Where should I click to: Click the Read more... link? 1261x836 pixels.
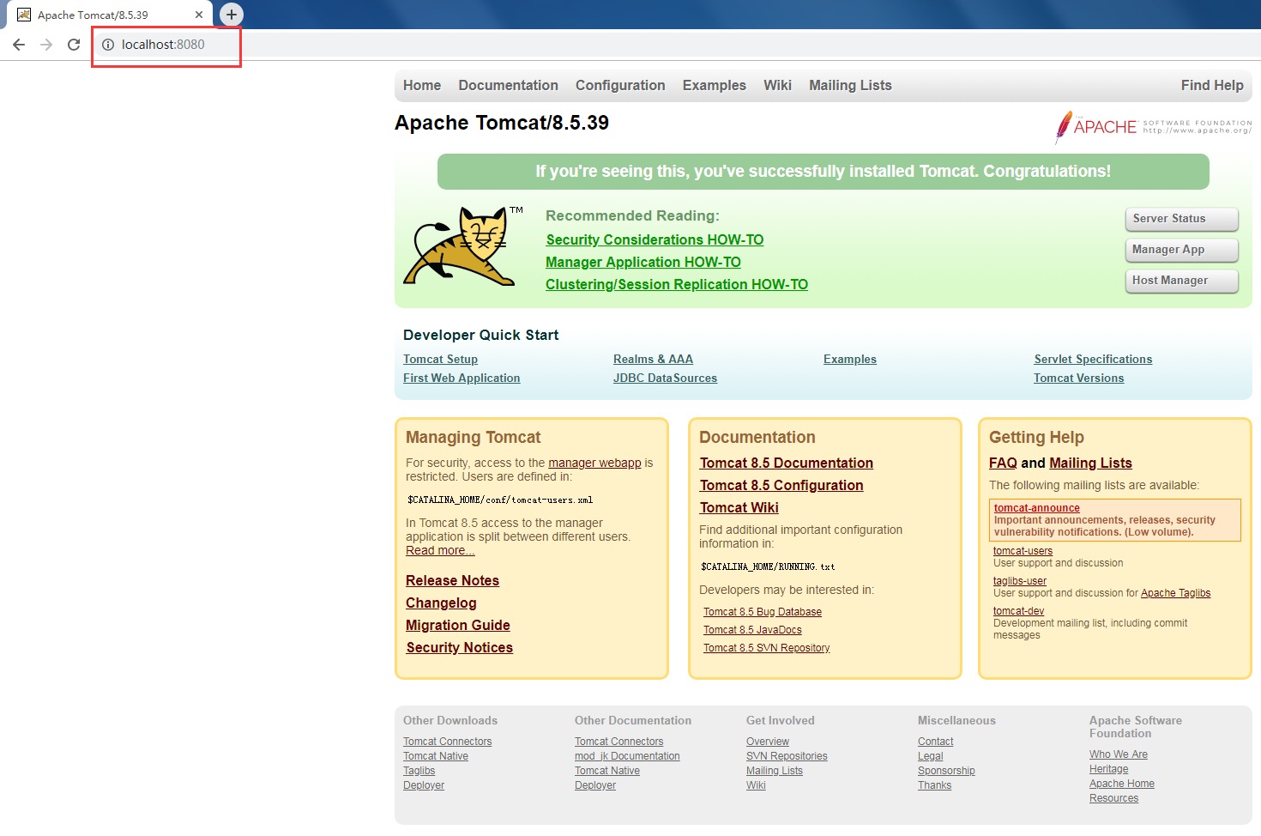point(440,550)
